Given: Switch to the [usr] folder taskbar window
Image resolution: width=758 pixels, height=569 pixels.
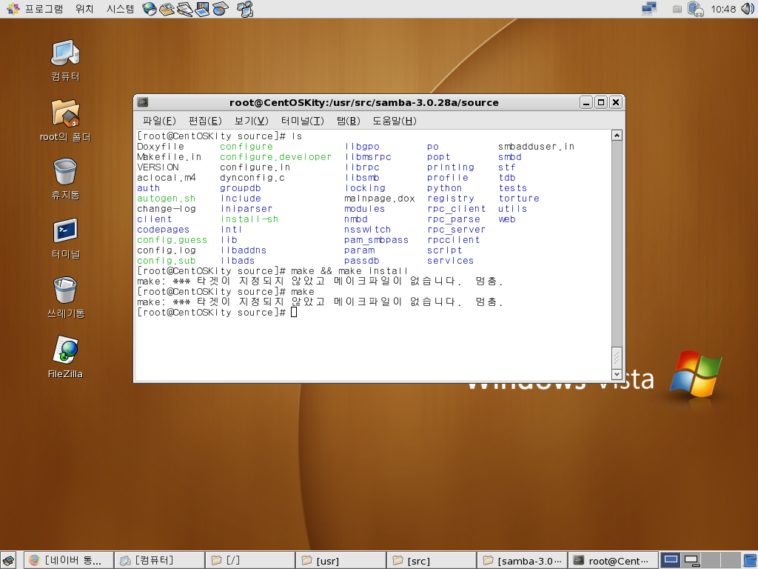Looking at the screenshot, I should click(x=341, y=560).
